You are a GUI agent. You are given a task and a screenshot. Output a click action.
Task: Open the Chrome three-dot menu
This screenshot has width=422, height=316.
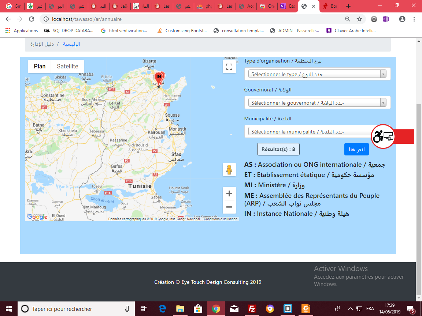[x=414, y=19]
